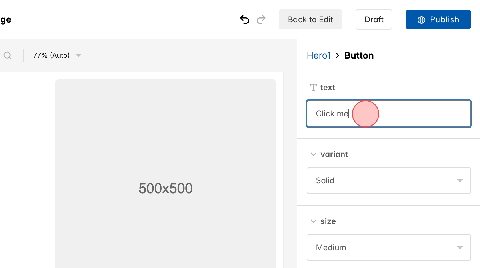Click the T text type icon

point(313,87)
